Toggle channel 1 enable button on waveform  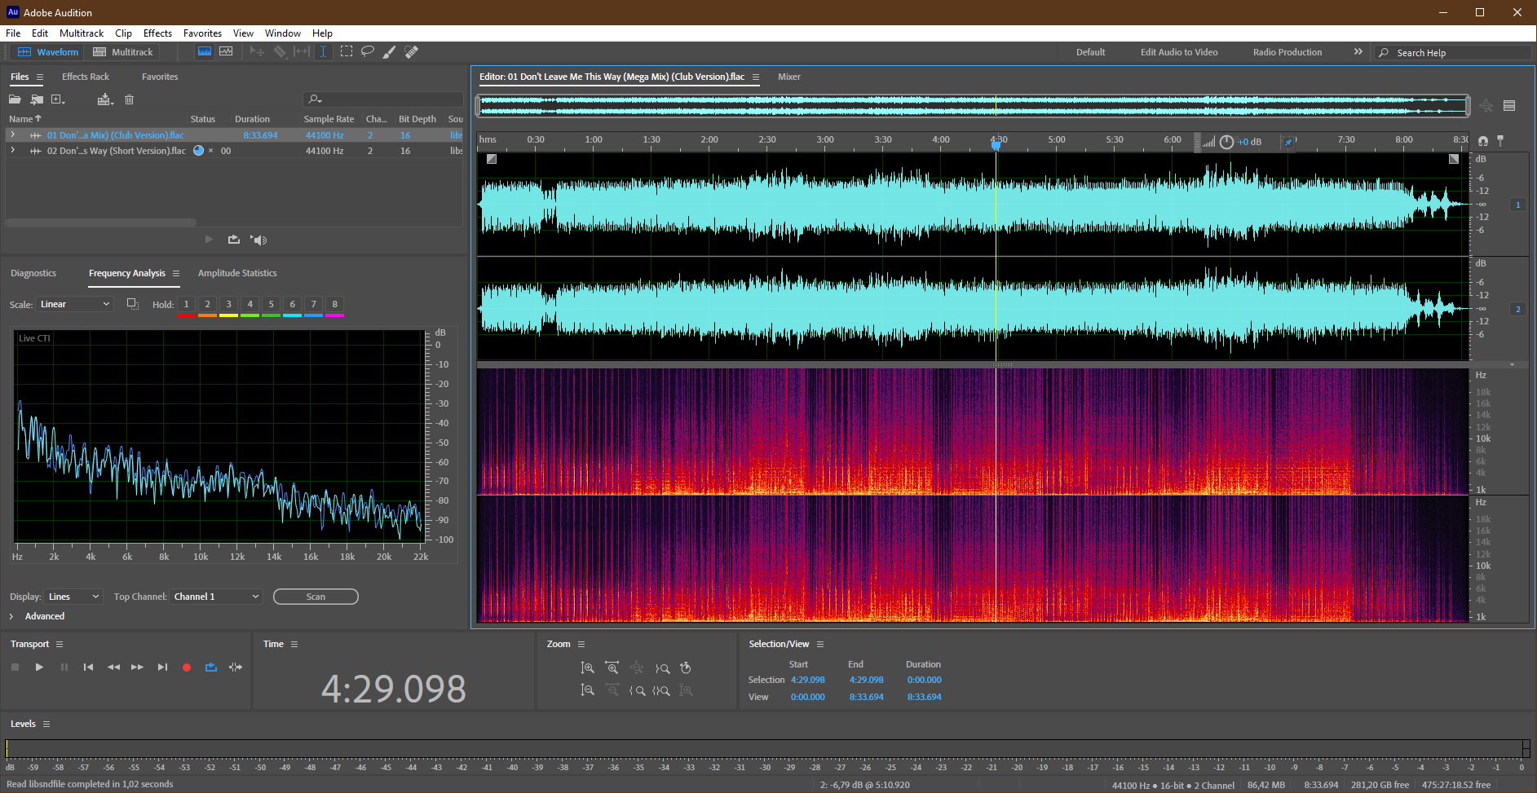(x=1517, y=205)
